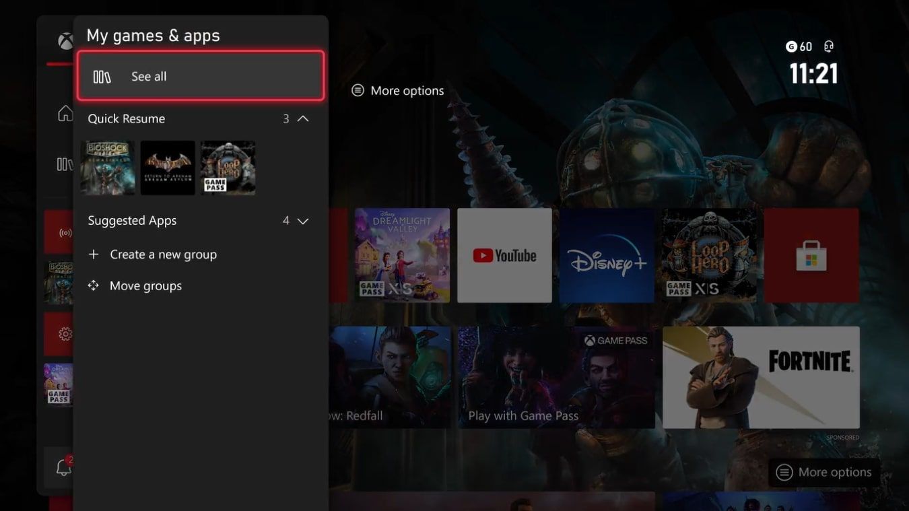Open the Play with Game Pass card

tap(557, 378)
